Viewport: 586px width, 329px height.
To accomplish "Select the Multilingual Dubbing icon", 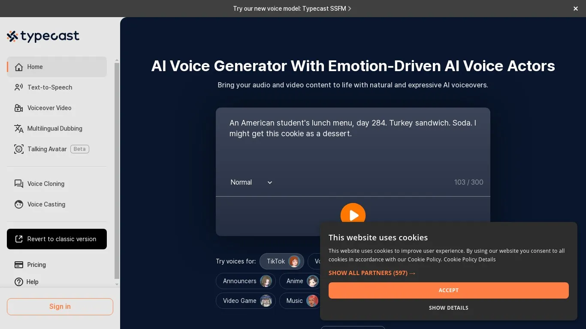I will tap(19, 129).
